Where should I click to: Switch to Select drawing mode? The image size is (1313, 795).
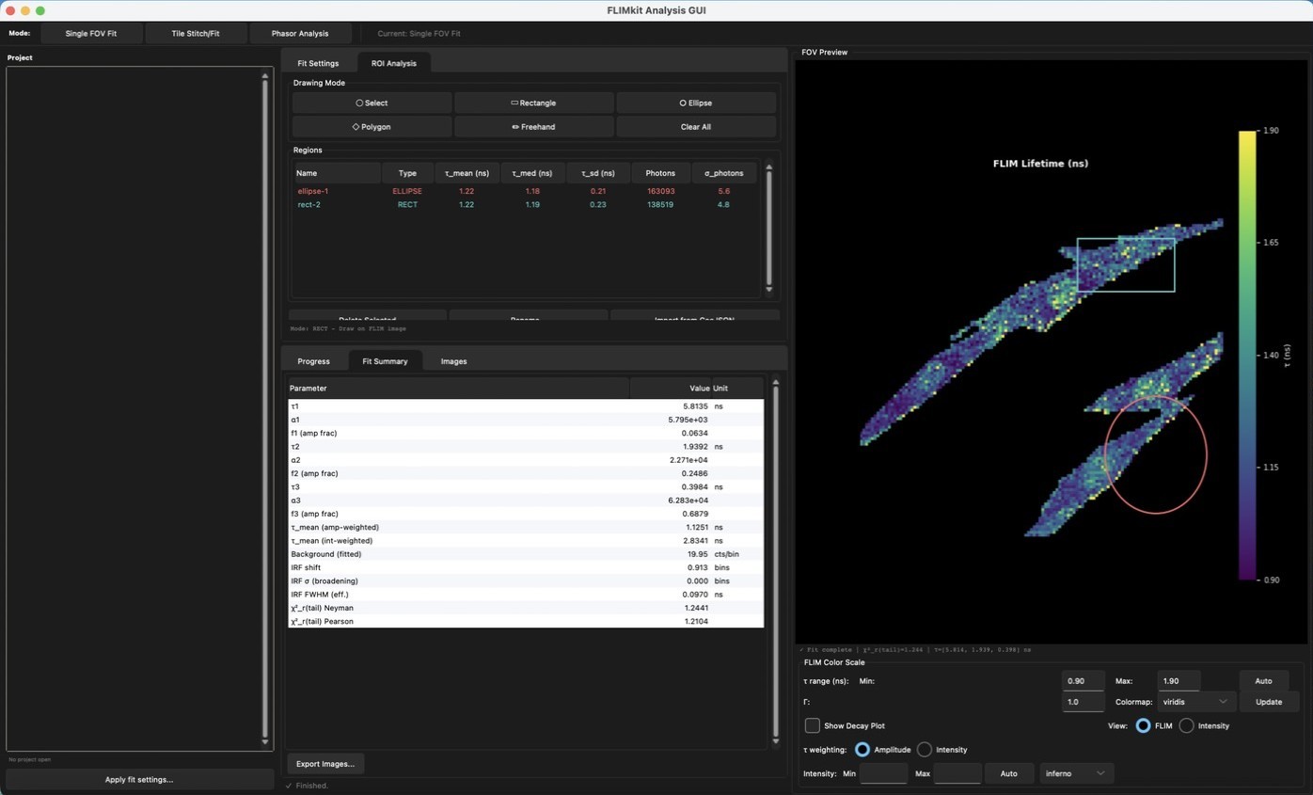point(372,103)
